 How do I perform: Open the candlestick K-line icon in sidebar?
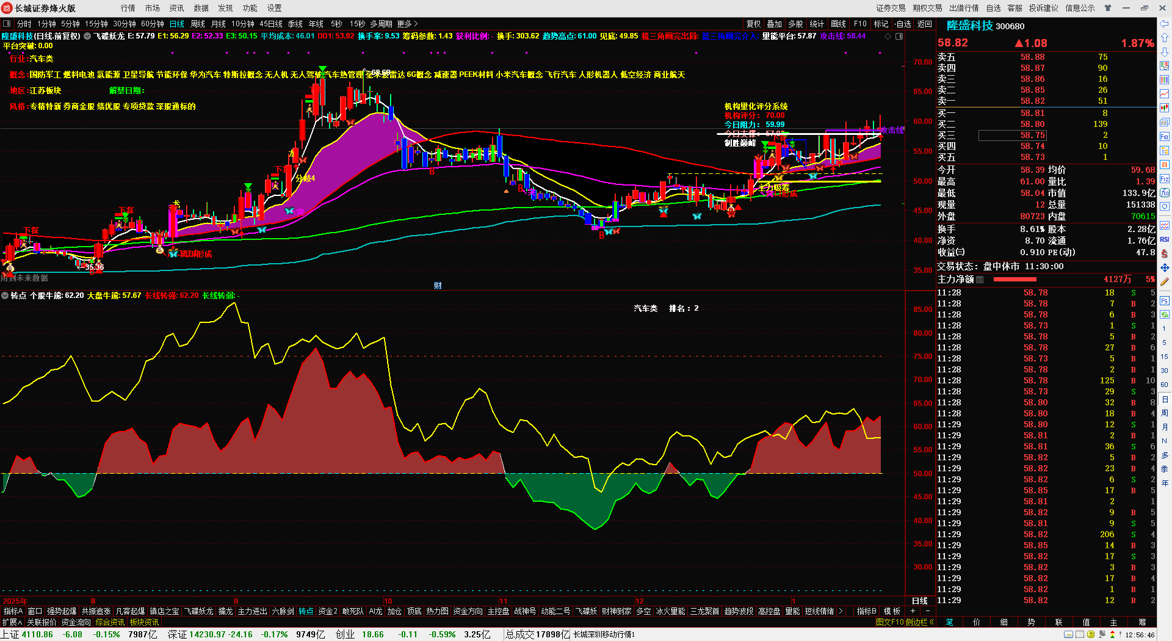(x=1164, y=108)
